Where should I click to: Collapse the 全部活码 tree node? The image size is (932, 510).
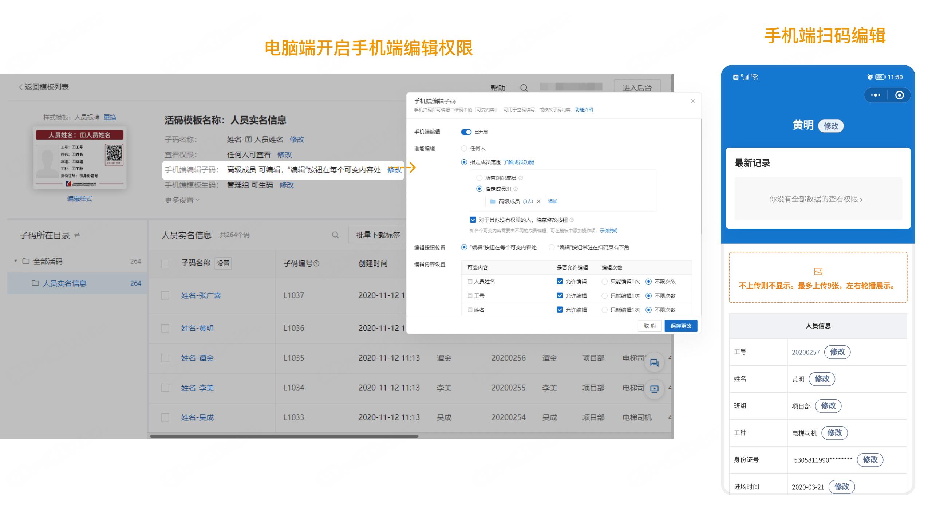coord(15,261)
